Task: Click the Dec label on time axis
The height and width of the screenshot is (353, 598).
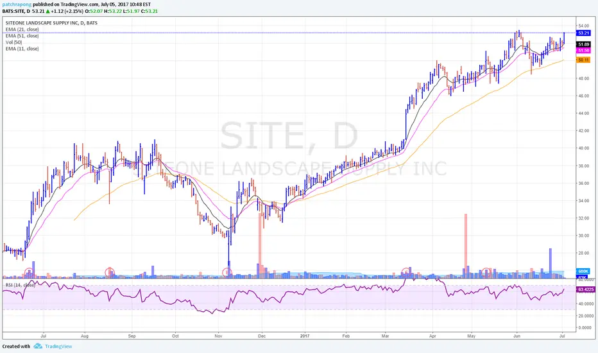Action: coord(262,336)
